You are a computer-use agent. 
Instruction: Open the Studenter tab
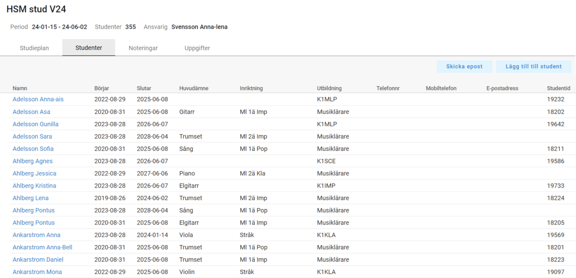88,48
